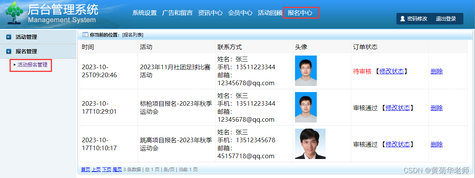This screenshot has height=178, width=475.
Task: Go to 首页 in pagination
Action: click(86, 169)
